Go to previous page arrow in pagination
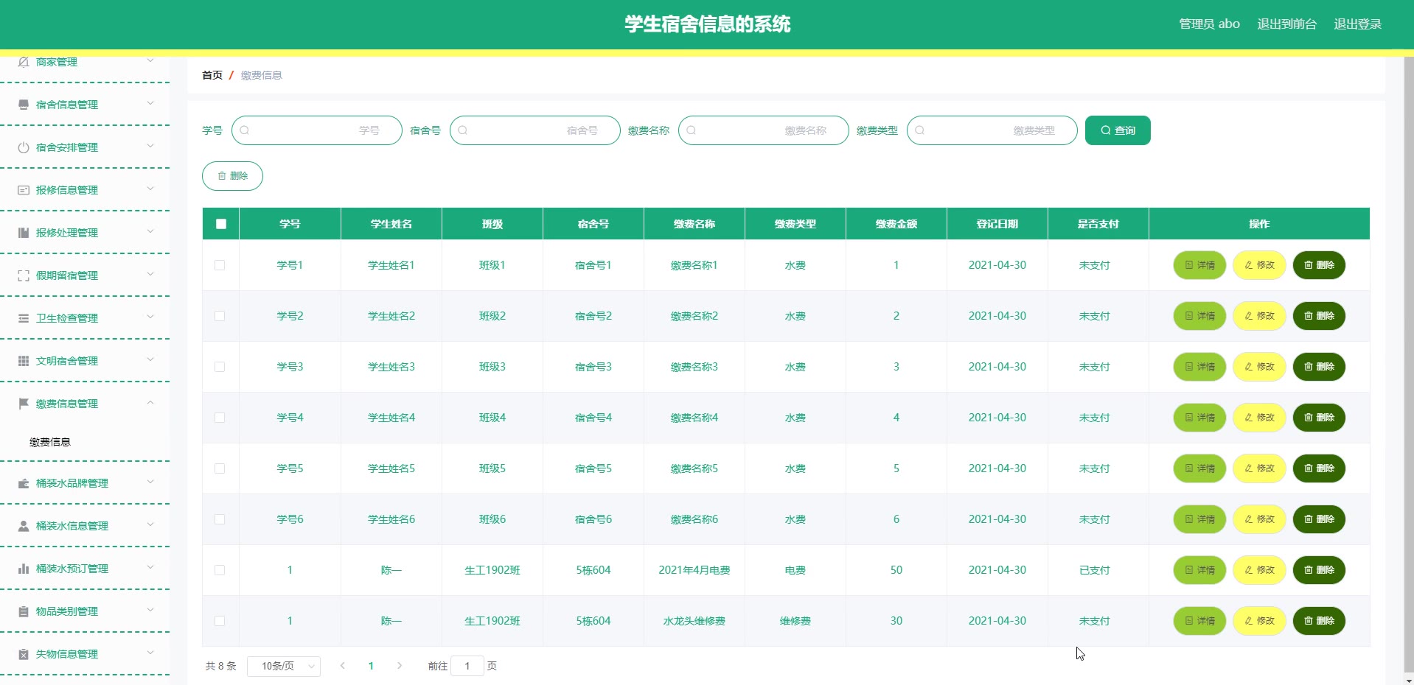 (x=342, y=666)
